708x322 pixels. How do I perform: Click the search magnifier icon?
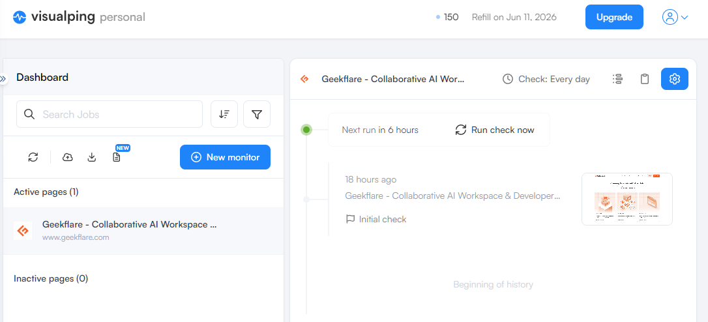click(x=29, y=114)
